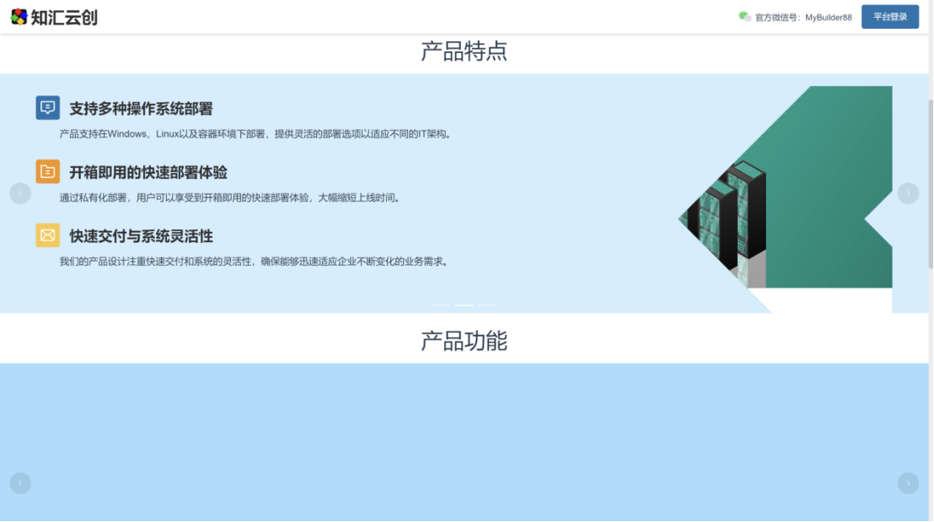Click the 官方微信号: MyBuilder88 text
The image size is (934, 522).
pyautogui.click(x=803, y=18)
